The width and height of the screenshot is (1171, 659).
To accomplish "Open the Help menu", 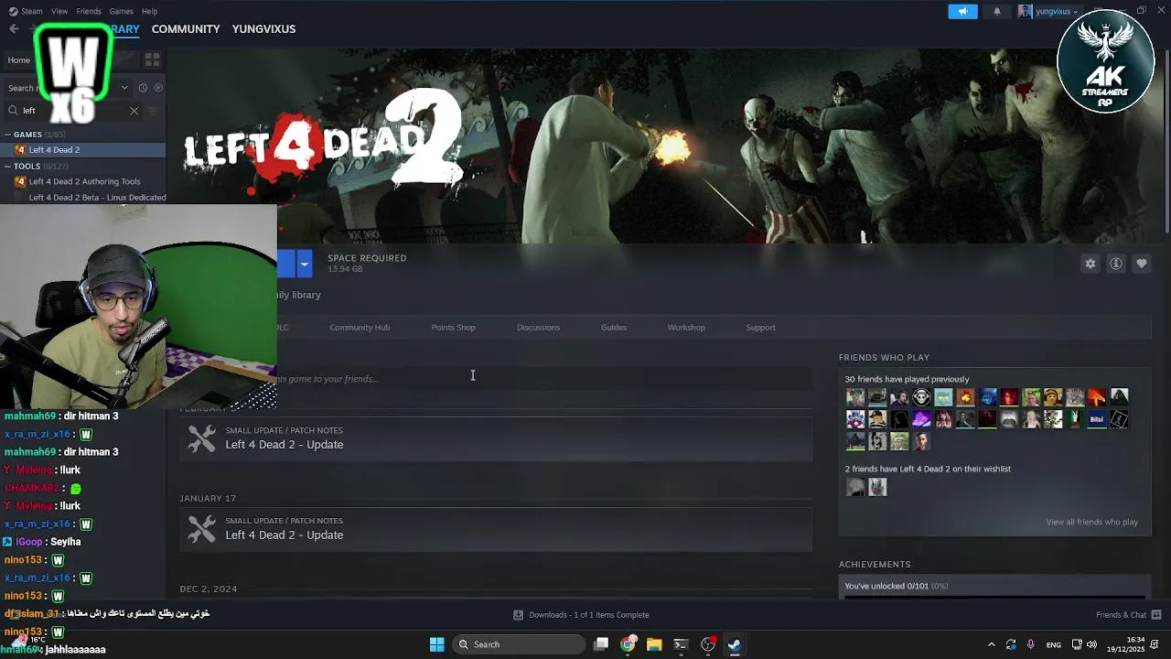I will [x=149, y=11].
